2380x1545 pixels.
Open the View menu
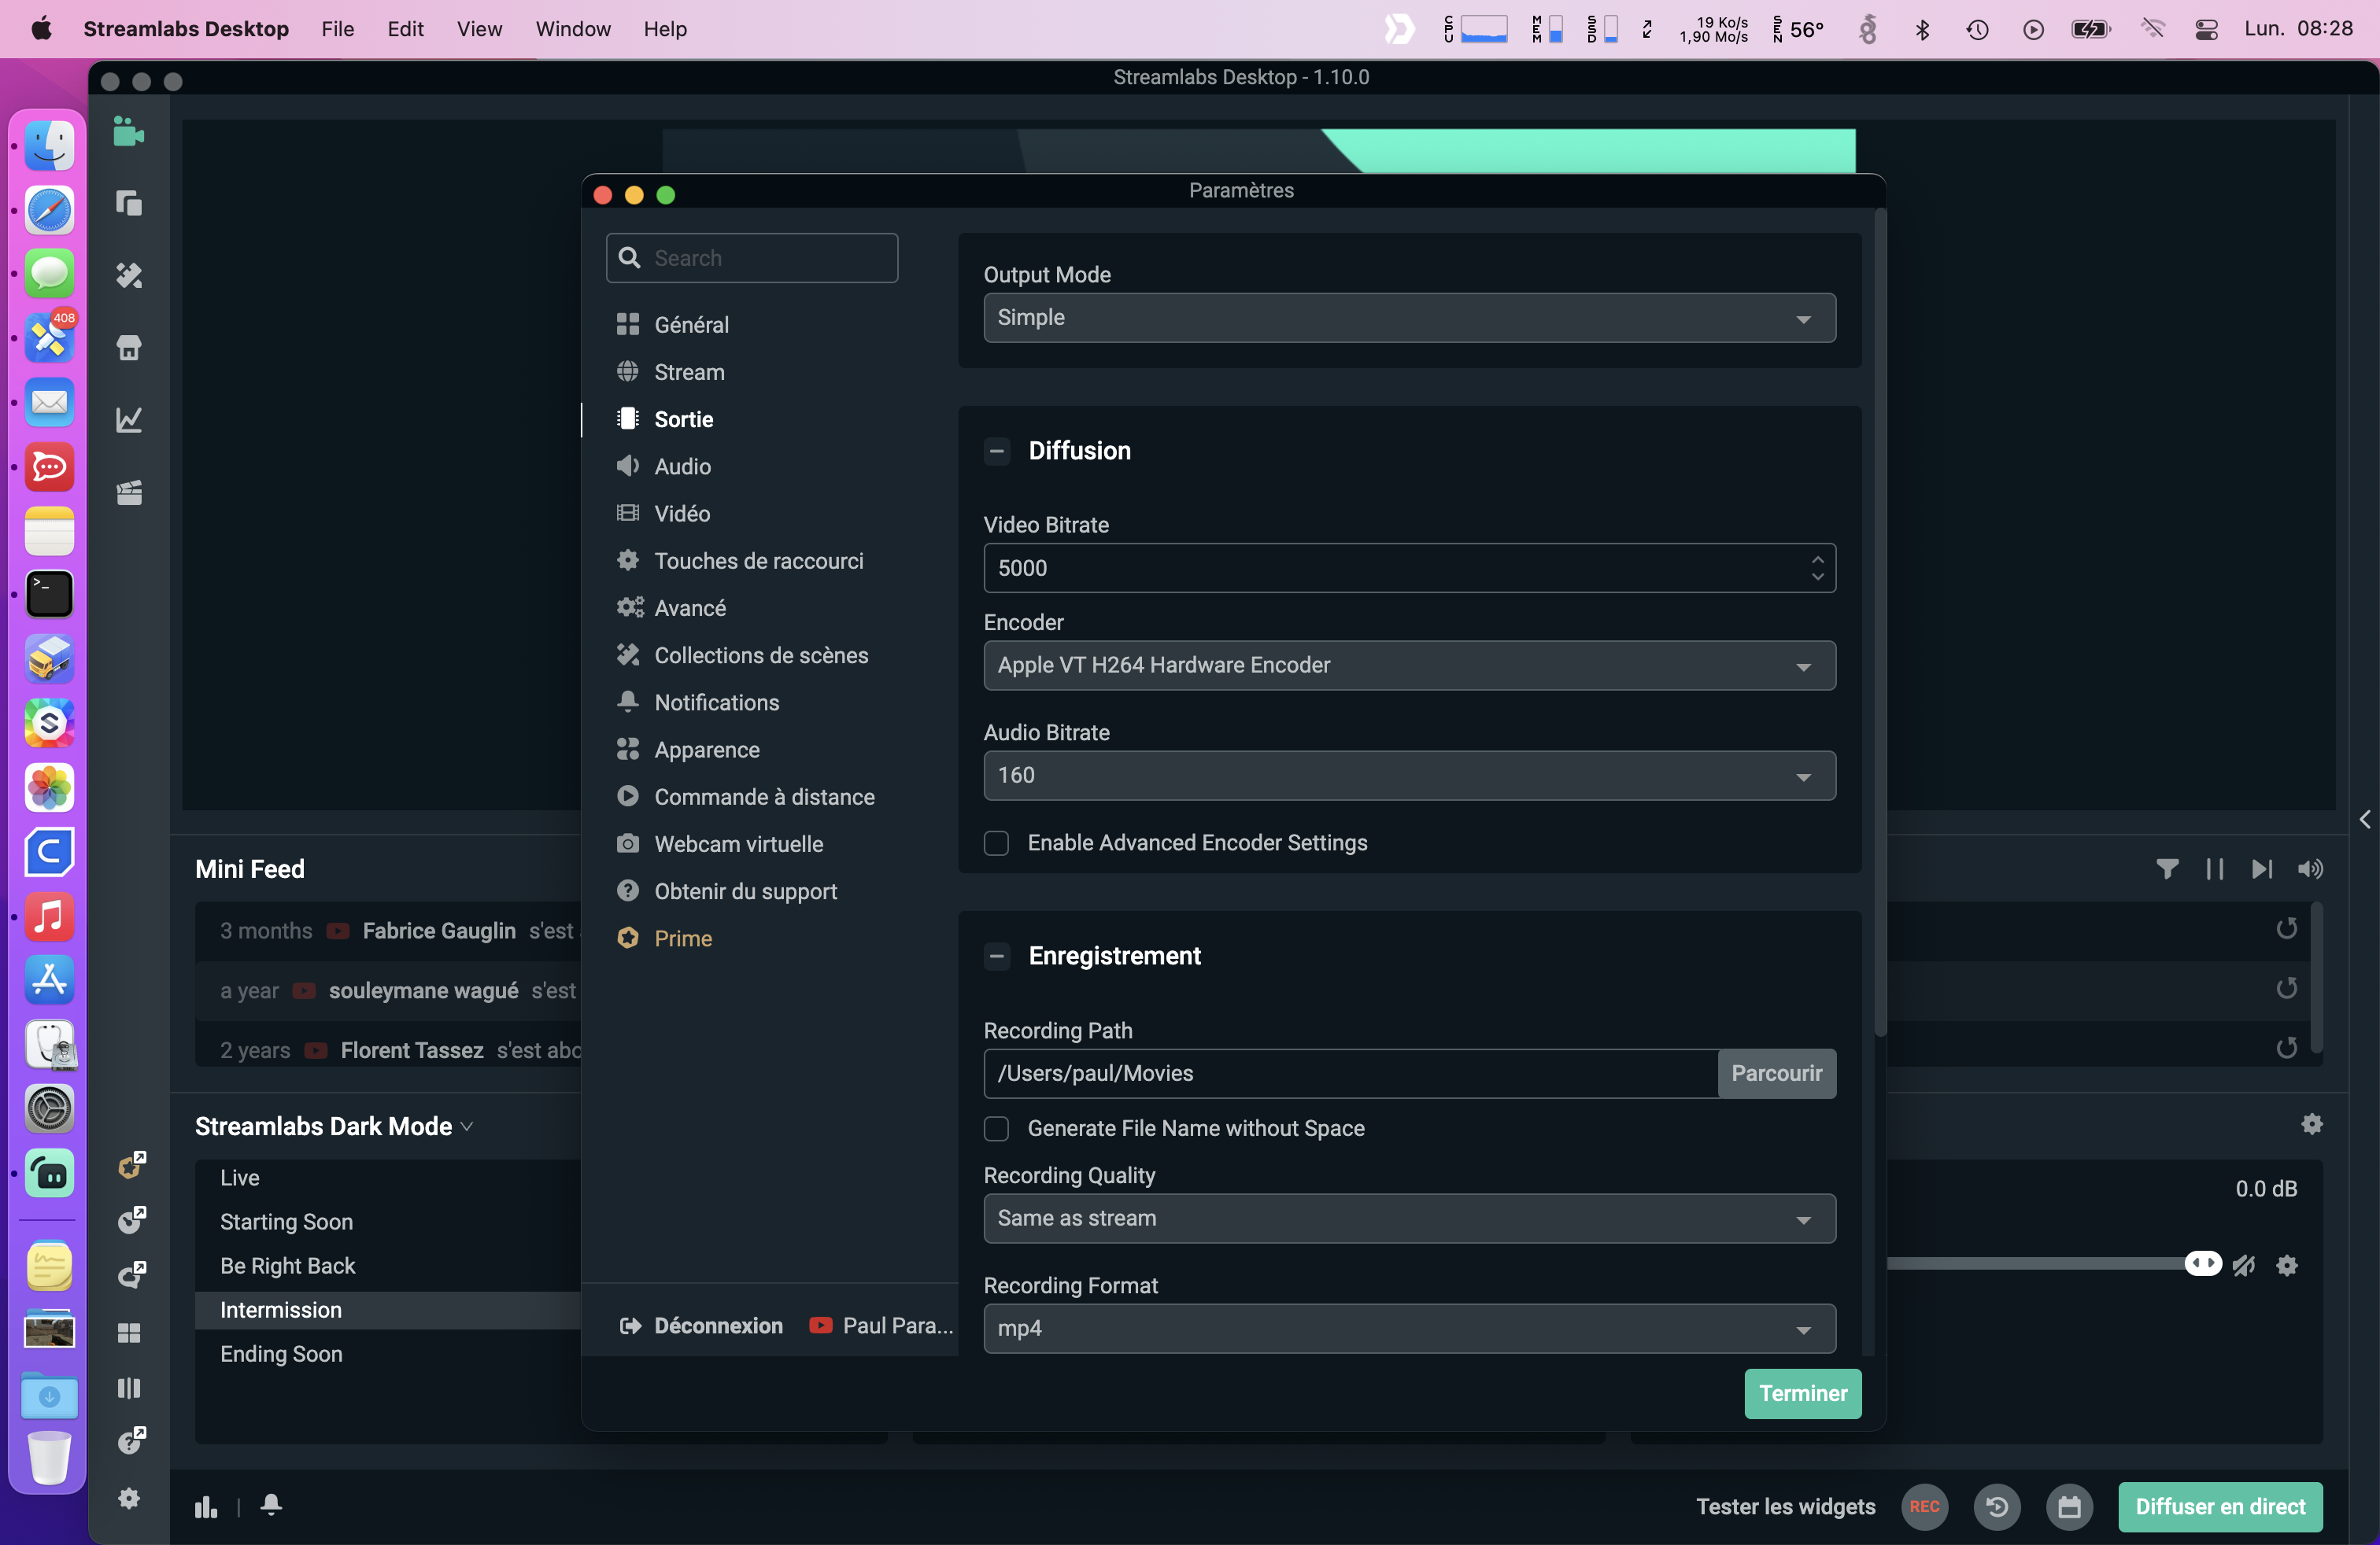pos(479,29)
